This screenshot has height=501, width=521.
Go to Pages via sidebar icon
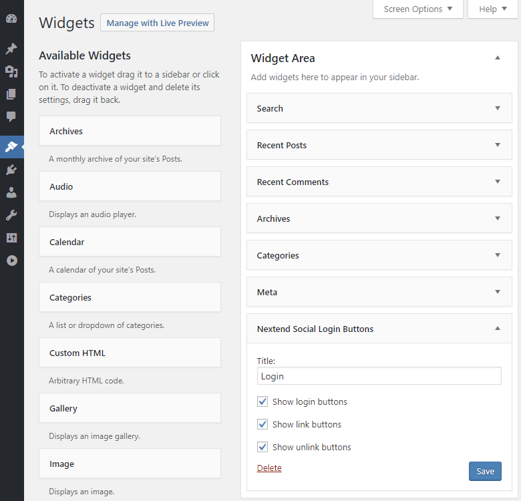point(11,94)
